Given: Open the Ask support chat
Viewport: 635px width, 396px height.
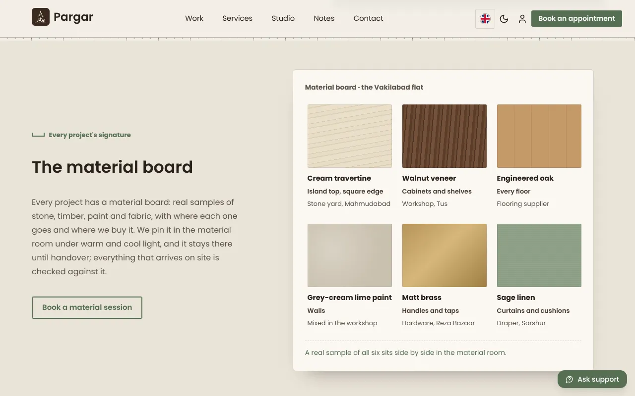Looking at the screenshot, I should [x=592, y=379].
